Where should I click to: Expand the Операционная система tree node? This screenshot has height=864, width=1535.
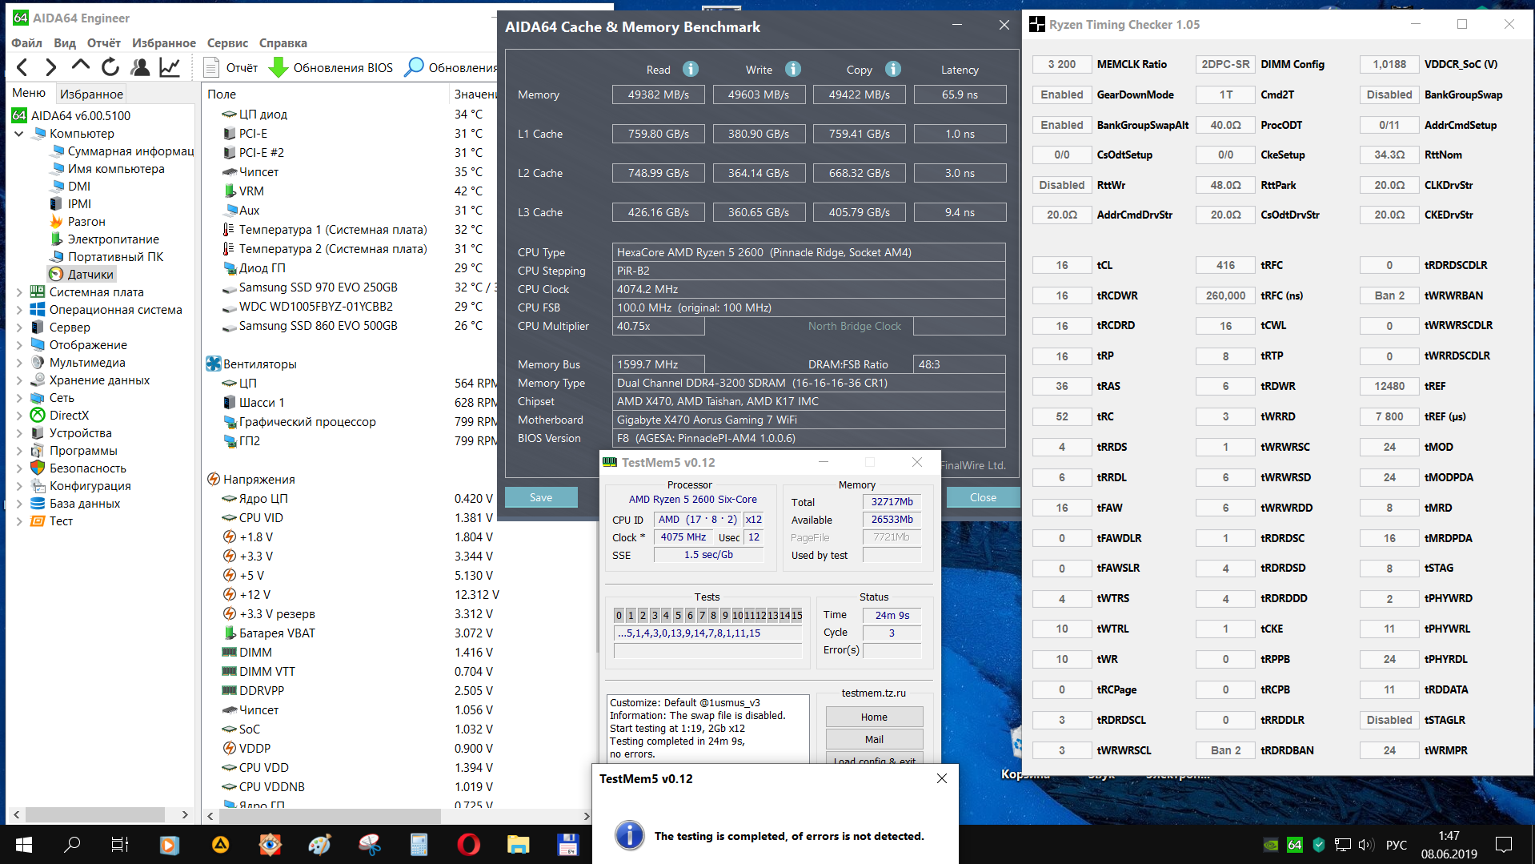[x=19, y=310]
